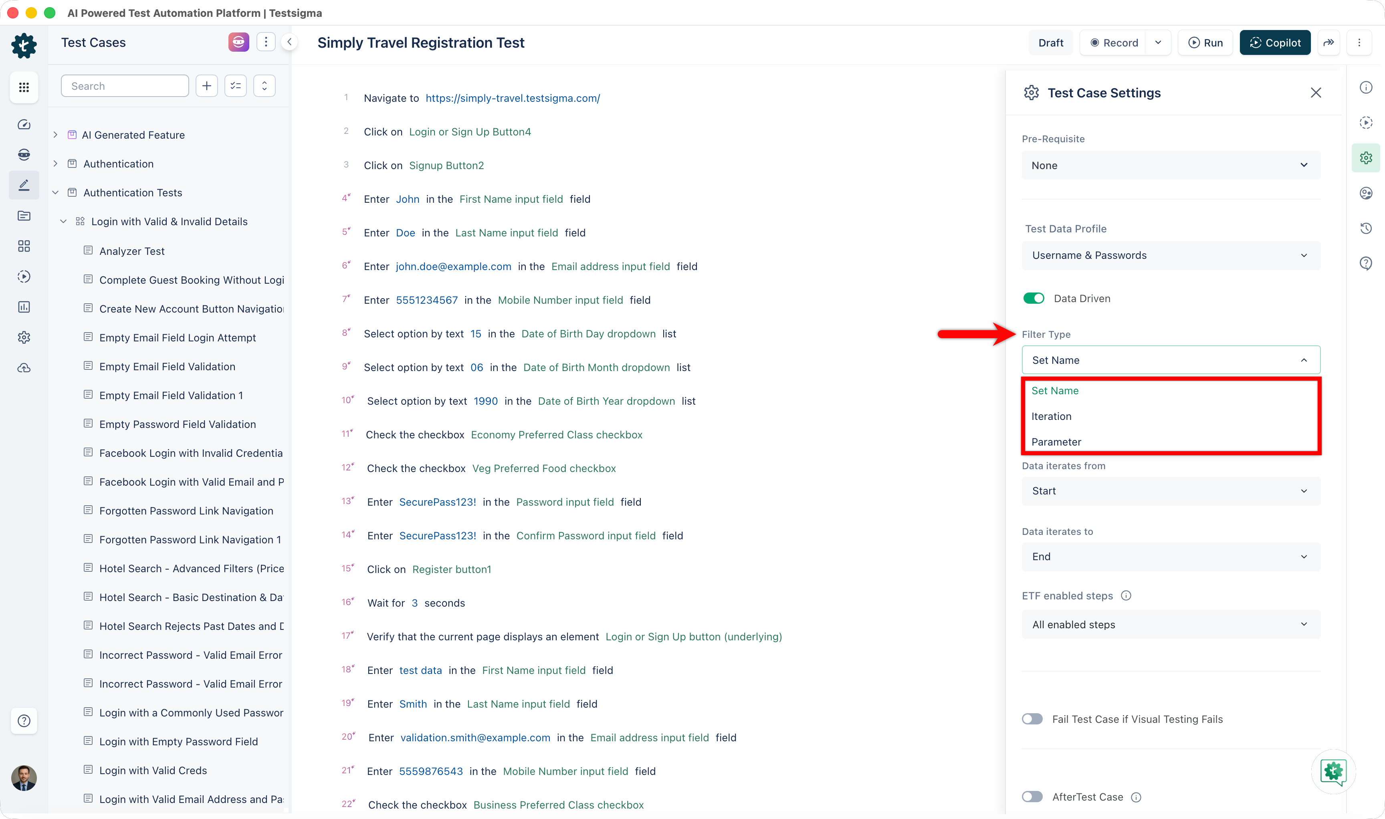Click the Run button
The height and width of the screenshot is (819, 1385).
click(x=1205, y=42)
